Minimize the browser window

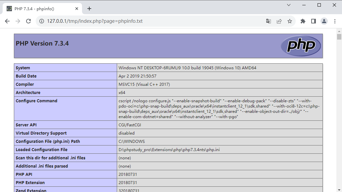[304, 5]
